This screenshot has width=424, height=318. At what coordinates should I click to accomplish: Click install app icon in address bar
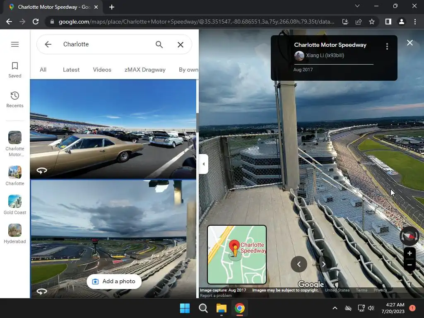point(345,22)
